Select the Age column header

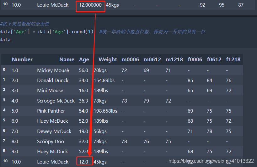[84, 59]
